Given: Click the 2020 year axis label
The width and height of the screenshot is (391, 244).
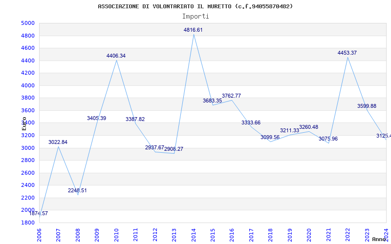Looking at the screenshot, I should click(309, 235).
